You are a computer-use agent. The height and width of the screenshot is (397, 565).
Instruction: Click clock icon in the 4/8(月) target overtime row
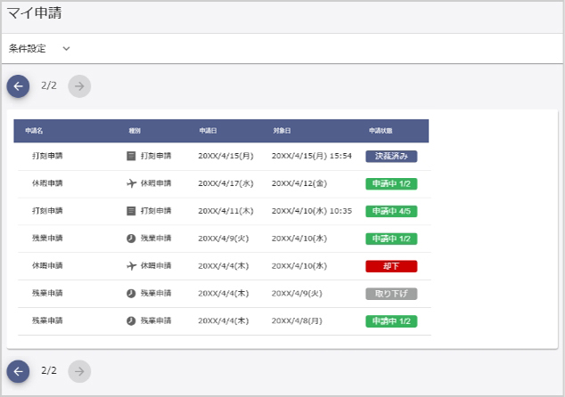131,320
